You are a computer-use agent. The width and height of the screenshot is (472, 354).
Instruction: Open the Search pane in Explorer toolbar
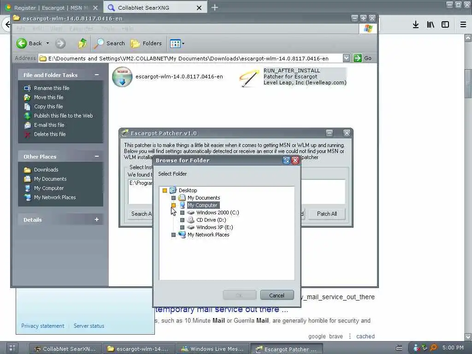tap(110, 43)
